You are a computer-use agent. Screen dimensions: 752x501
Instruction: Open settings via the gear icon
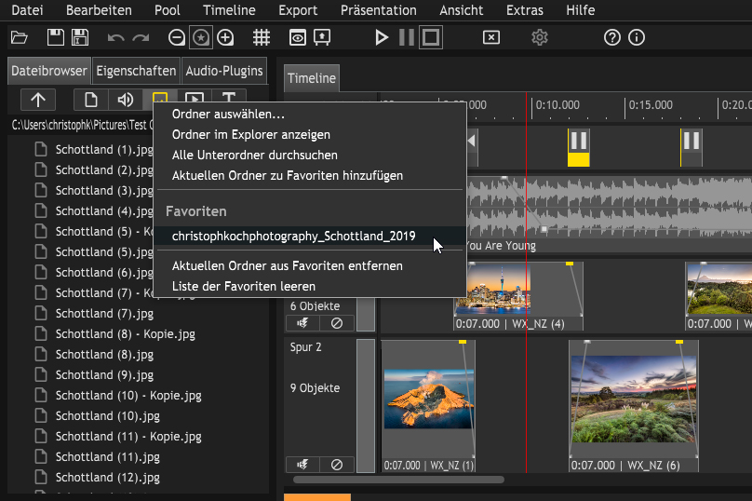pos(540,38)
